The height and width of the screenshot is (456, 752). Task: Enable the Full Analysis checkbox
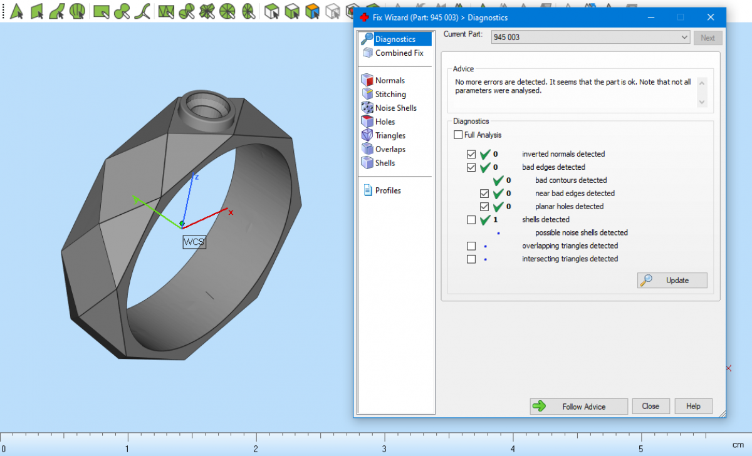coord(458,135)
